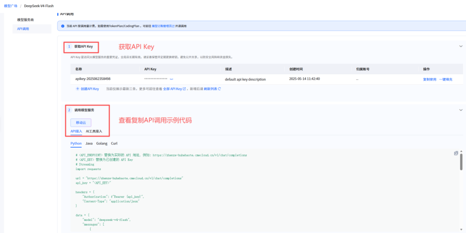Viewport: 466px width, 233px height.
Task: Collapse the 获取API Key section chevron
Action: (461, 46)
